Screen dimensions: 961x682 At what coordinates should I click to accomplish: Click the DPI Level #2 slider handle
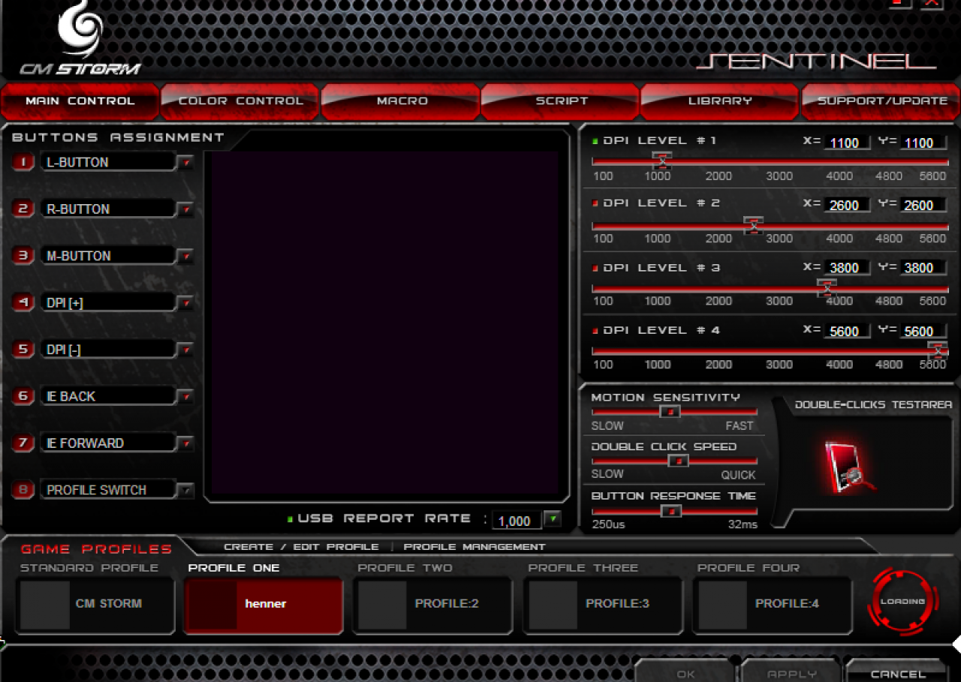(x=754, y=225)
